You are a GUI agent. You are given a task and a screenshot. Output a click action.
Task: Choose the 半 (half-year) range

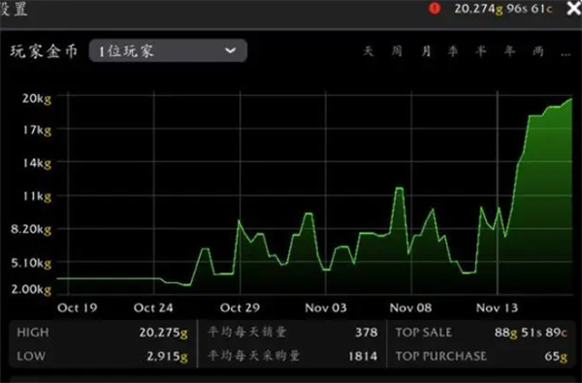pos(481,50)
